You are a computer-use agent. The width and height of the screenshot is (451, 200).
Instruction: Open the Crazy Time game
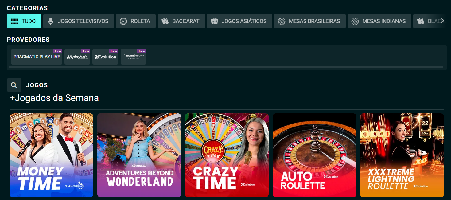227,155
